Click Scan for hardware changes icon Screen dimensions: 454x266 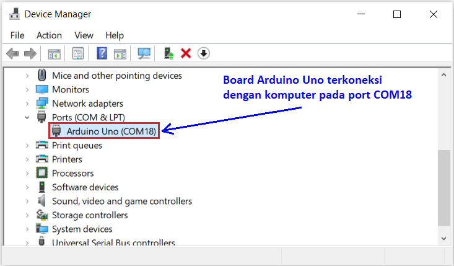(144, 53)
